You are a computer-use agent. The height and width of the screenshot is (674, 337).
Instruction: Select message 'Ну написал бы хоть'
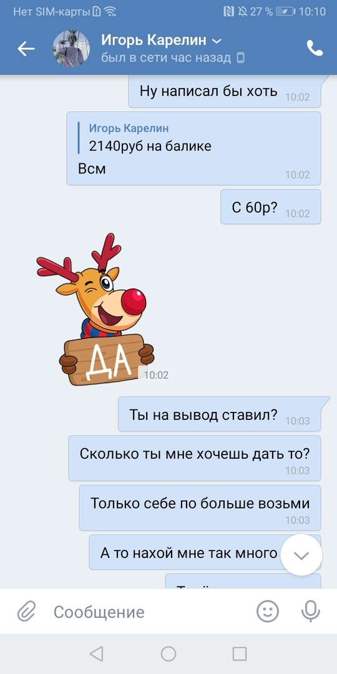(225, 90)
